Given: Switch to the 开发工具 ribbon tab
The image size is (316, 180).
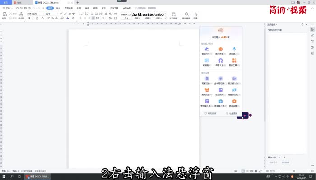Looking at the screenshot, I should [x=114, y=8].
